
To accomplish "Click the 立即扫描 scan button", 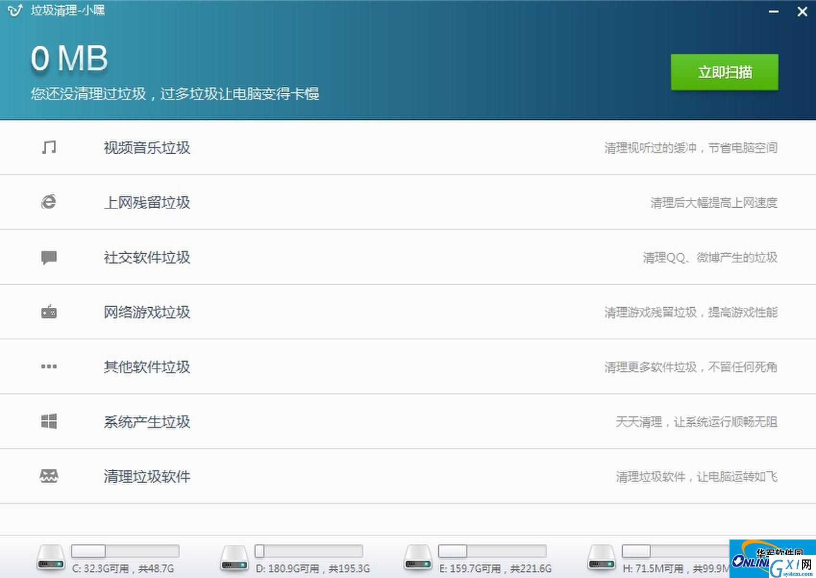I will tap(724, 72).
